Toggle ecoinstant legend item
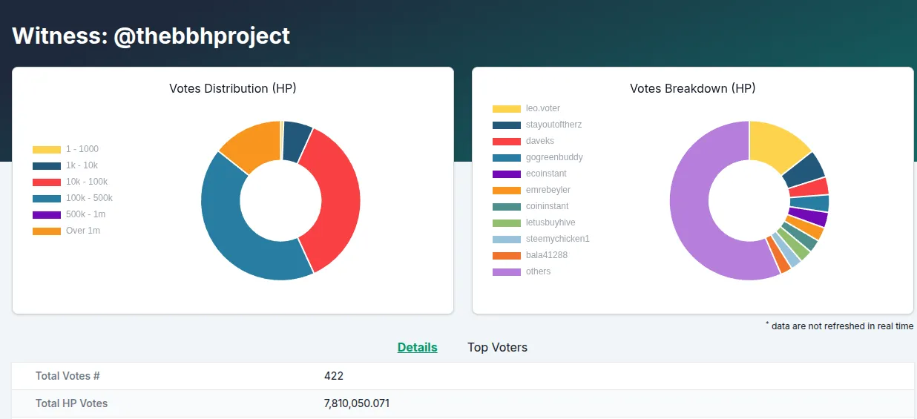Viewport: 917px width, 419px height. coord(530,174)
